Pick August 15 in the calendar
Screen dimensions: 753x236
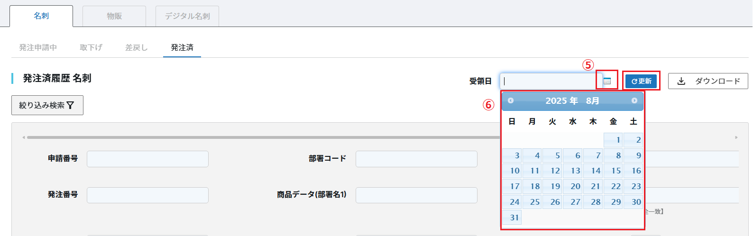coord(613,171)
